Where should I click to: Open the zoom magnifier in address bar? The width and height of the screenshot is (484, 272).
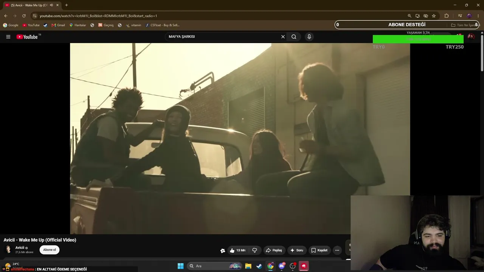tap(410, 16)
